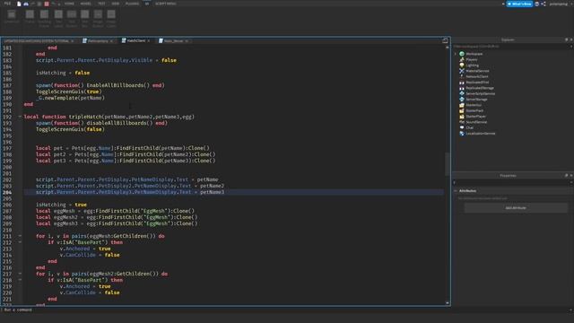Click the red square icon in top toolbar
574x323 pixels.
click(47, 4)
